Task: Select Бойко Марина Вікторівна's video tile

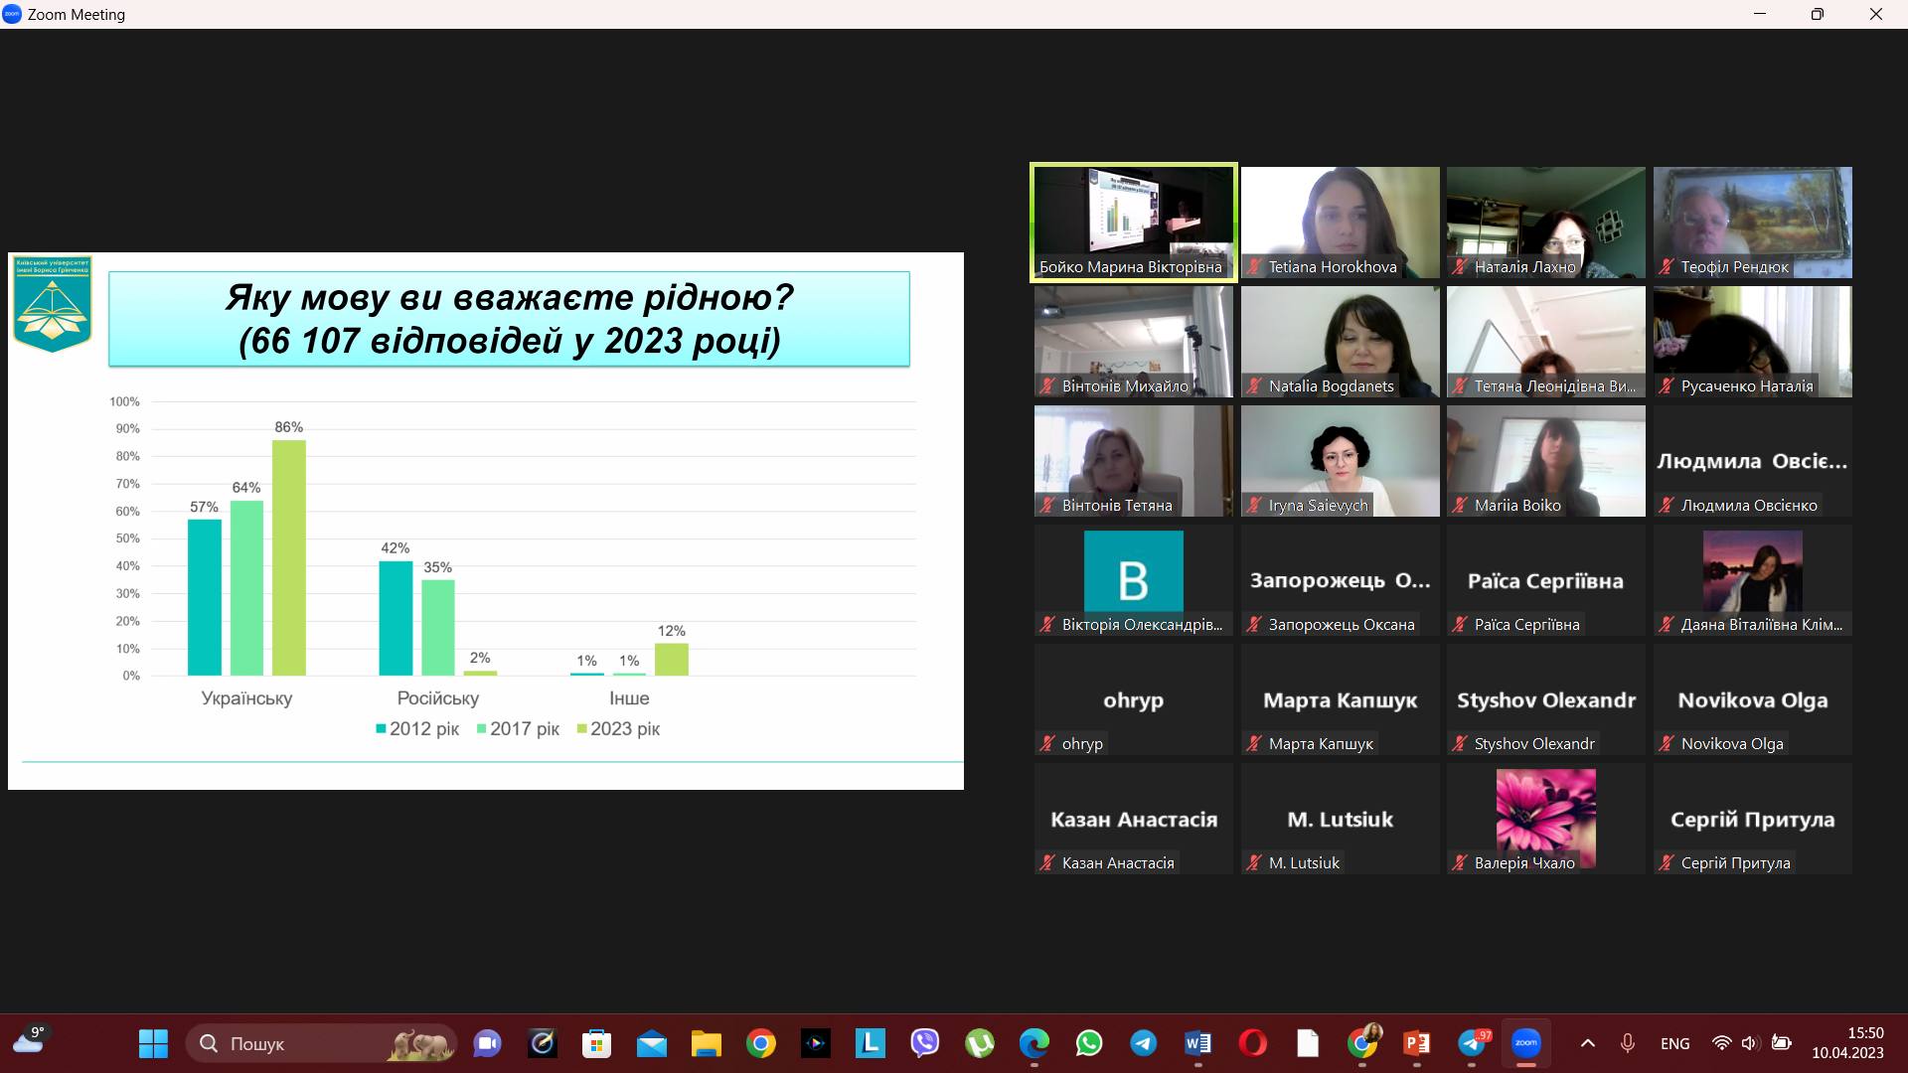Action: tap(1133, 222)
